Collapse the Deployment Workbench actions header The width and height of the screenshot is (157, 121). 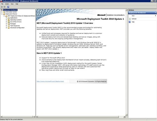click(x=155, y=13)
